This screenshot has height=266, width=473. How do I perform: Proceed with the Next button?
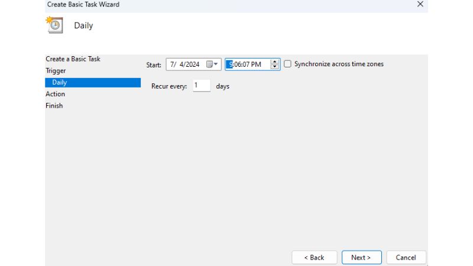point(361,258)
